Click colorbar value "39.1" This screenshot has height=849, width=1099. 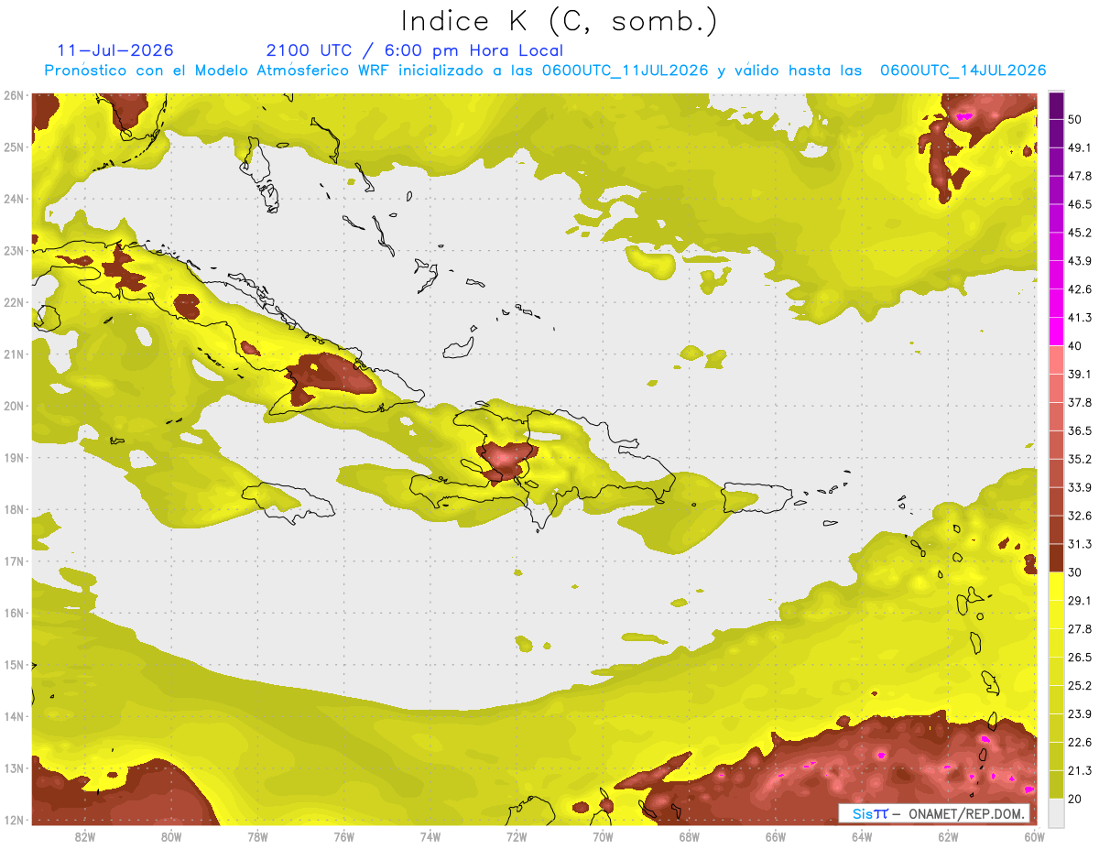1079,374
